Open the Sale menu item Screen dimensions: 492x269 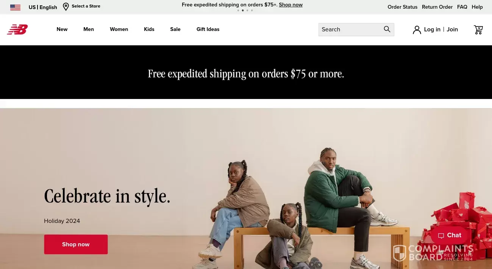tap(175, 29)
